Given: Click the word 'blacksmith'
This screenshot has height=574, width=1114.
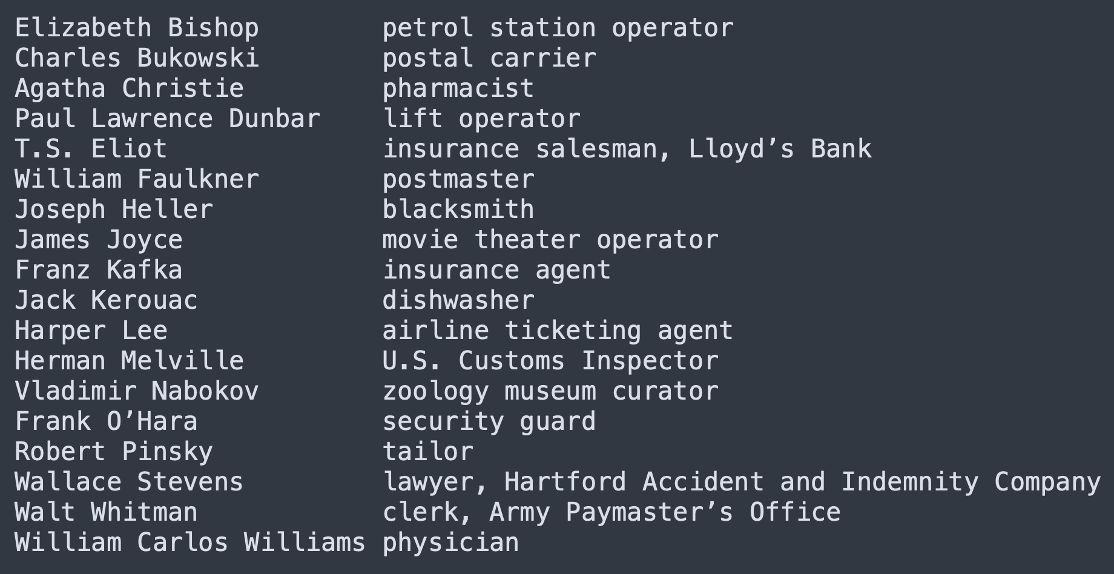Looking at the screenshot, I should 458,209.
